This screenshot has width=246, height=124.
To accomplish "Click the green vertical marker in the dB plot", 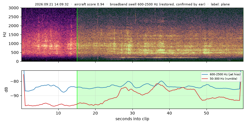I will coord(77,90).
